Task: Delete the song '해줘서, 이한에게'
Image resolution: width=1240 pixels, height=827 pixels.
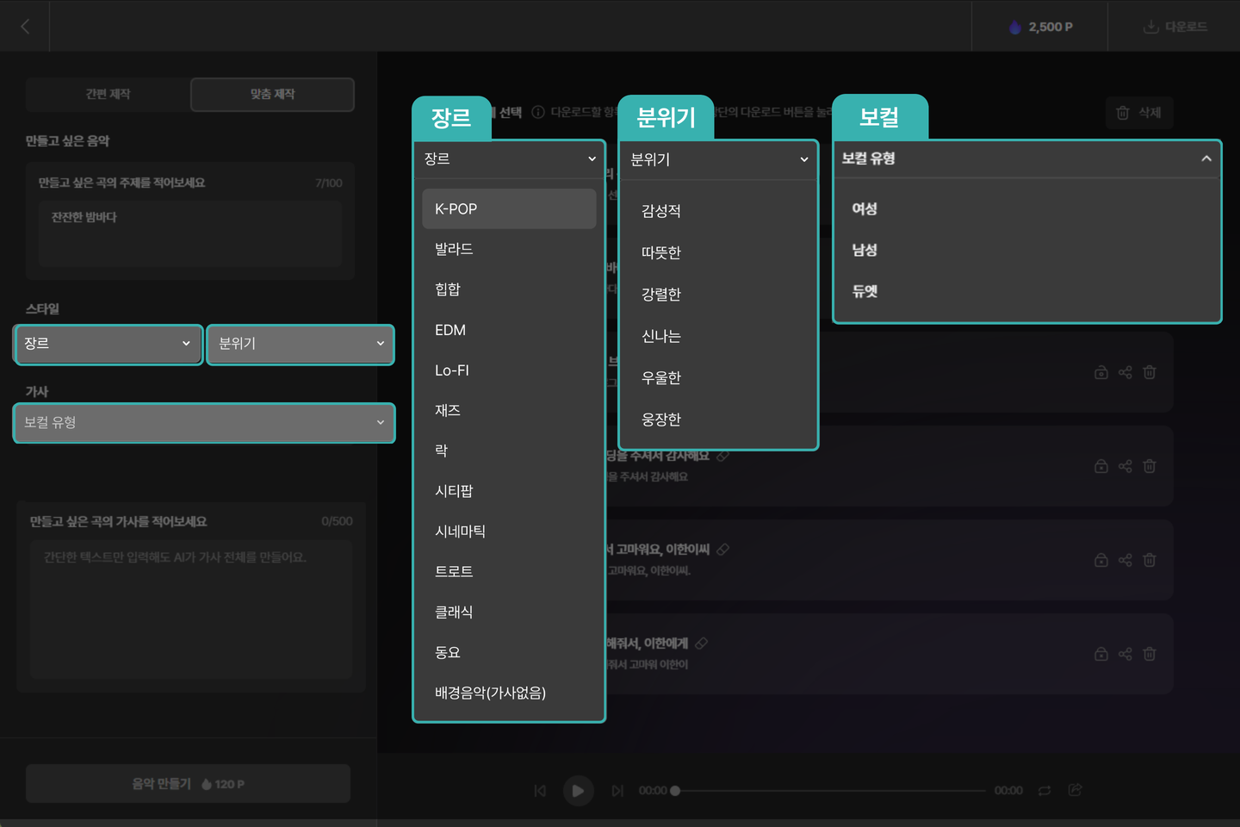Action: [x=1150, y=654]
